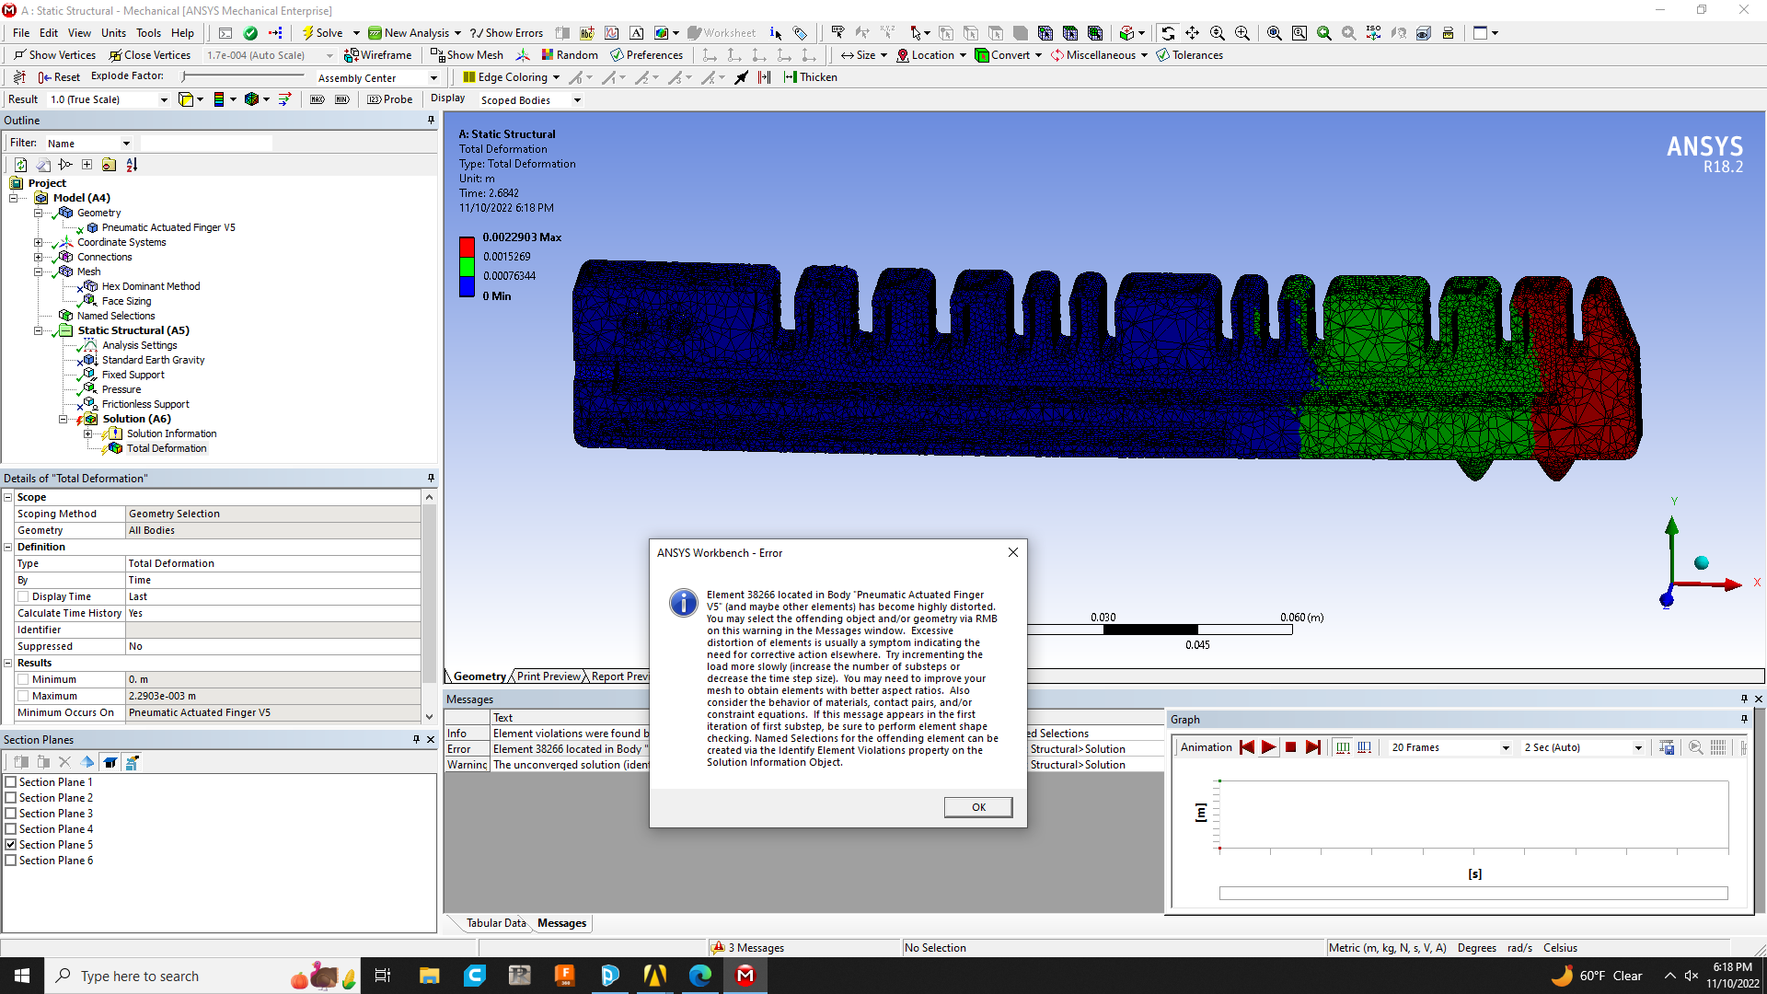Click the Show Mesh icon
1767x994 pixels.
coord(438,55)
